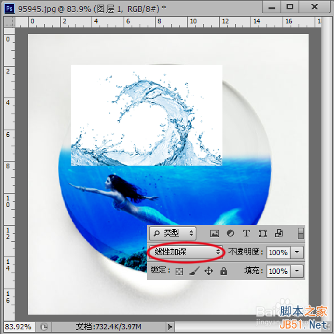Open the 填充 fill slider arrow

pos(297,271)
